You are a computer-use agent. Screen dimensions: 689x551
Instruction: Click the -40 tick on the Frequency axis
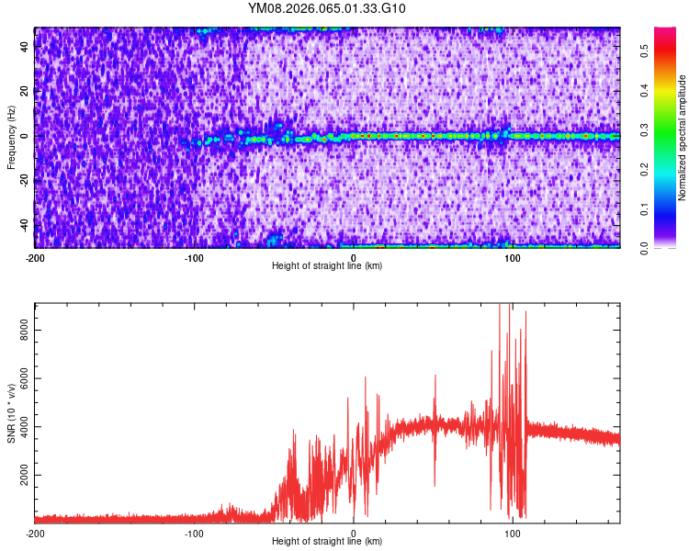[22, 225]
